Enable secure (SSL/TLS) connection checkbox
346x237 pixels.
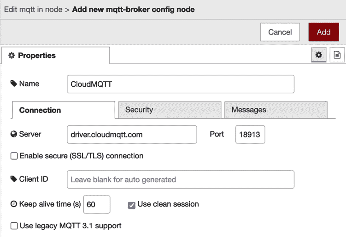click(14, 156)
